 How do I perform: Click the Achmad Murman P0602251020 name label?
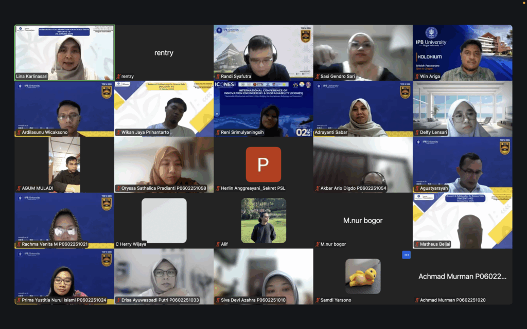pyautogui.click(x=452, y=300)
